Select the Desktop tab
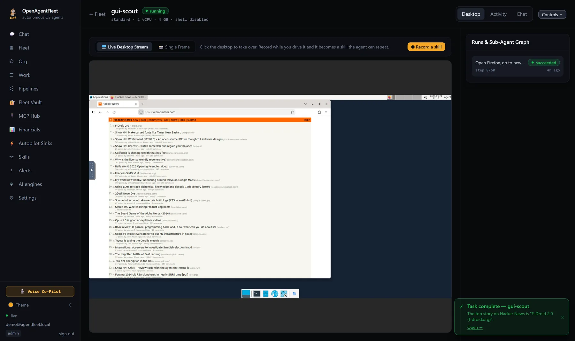575x341 pixels. (x=471, y=14)
